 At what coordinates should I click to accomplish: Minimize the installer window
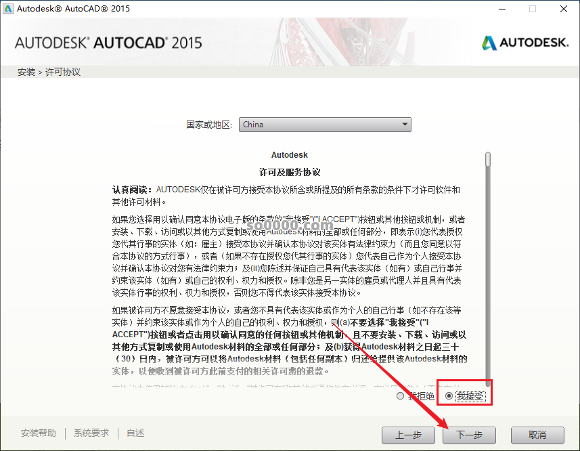[500, 9]
